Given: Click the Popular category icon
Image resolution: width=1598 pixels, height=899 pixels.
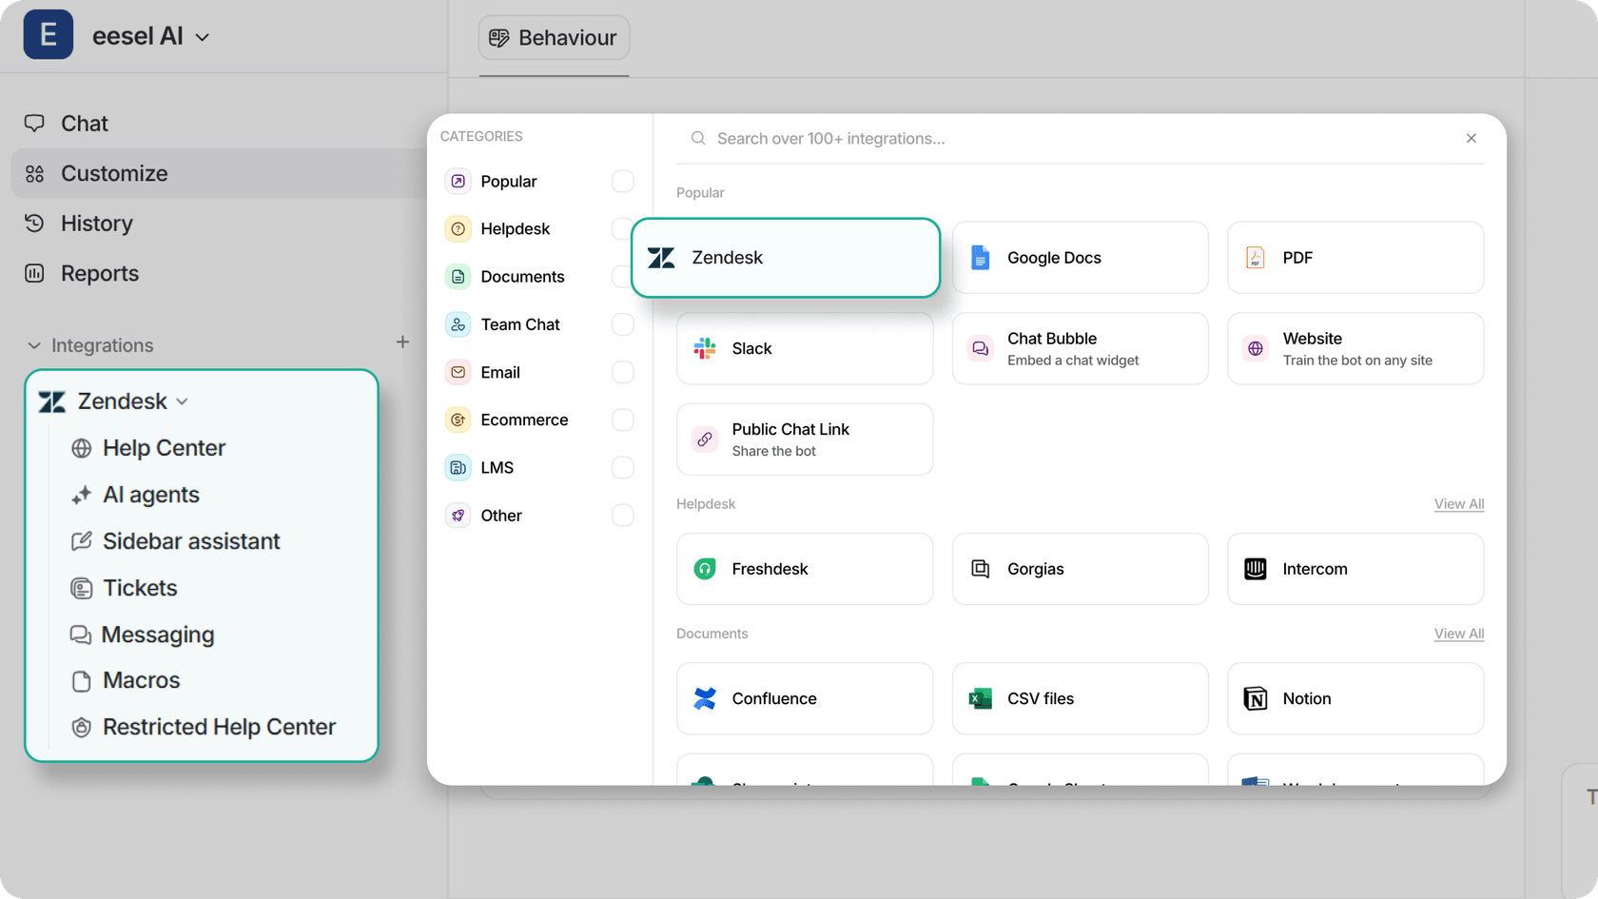Looking at the screenshot, I should click(458, 181).
